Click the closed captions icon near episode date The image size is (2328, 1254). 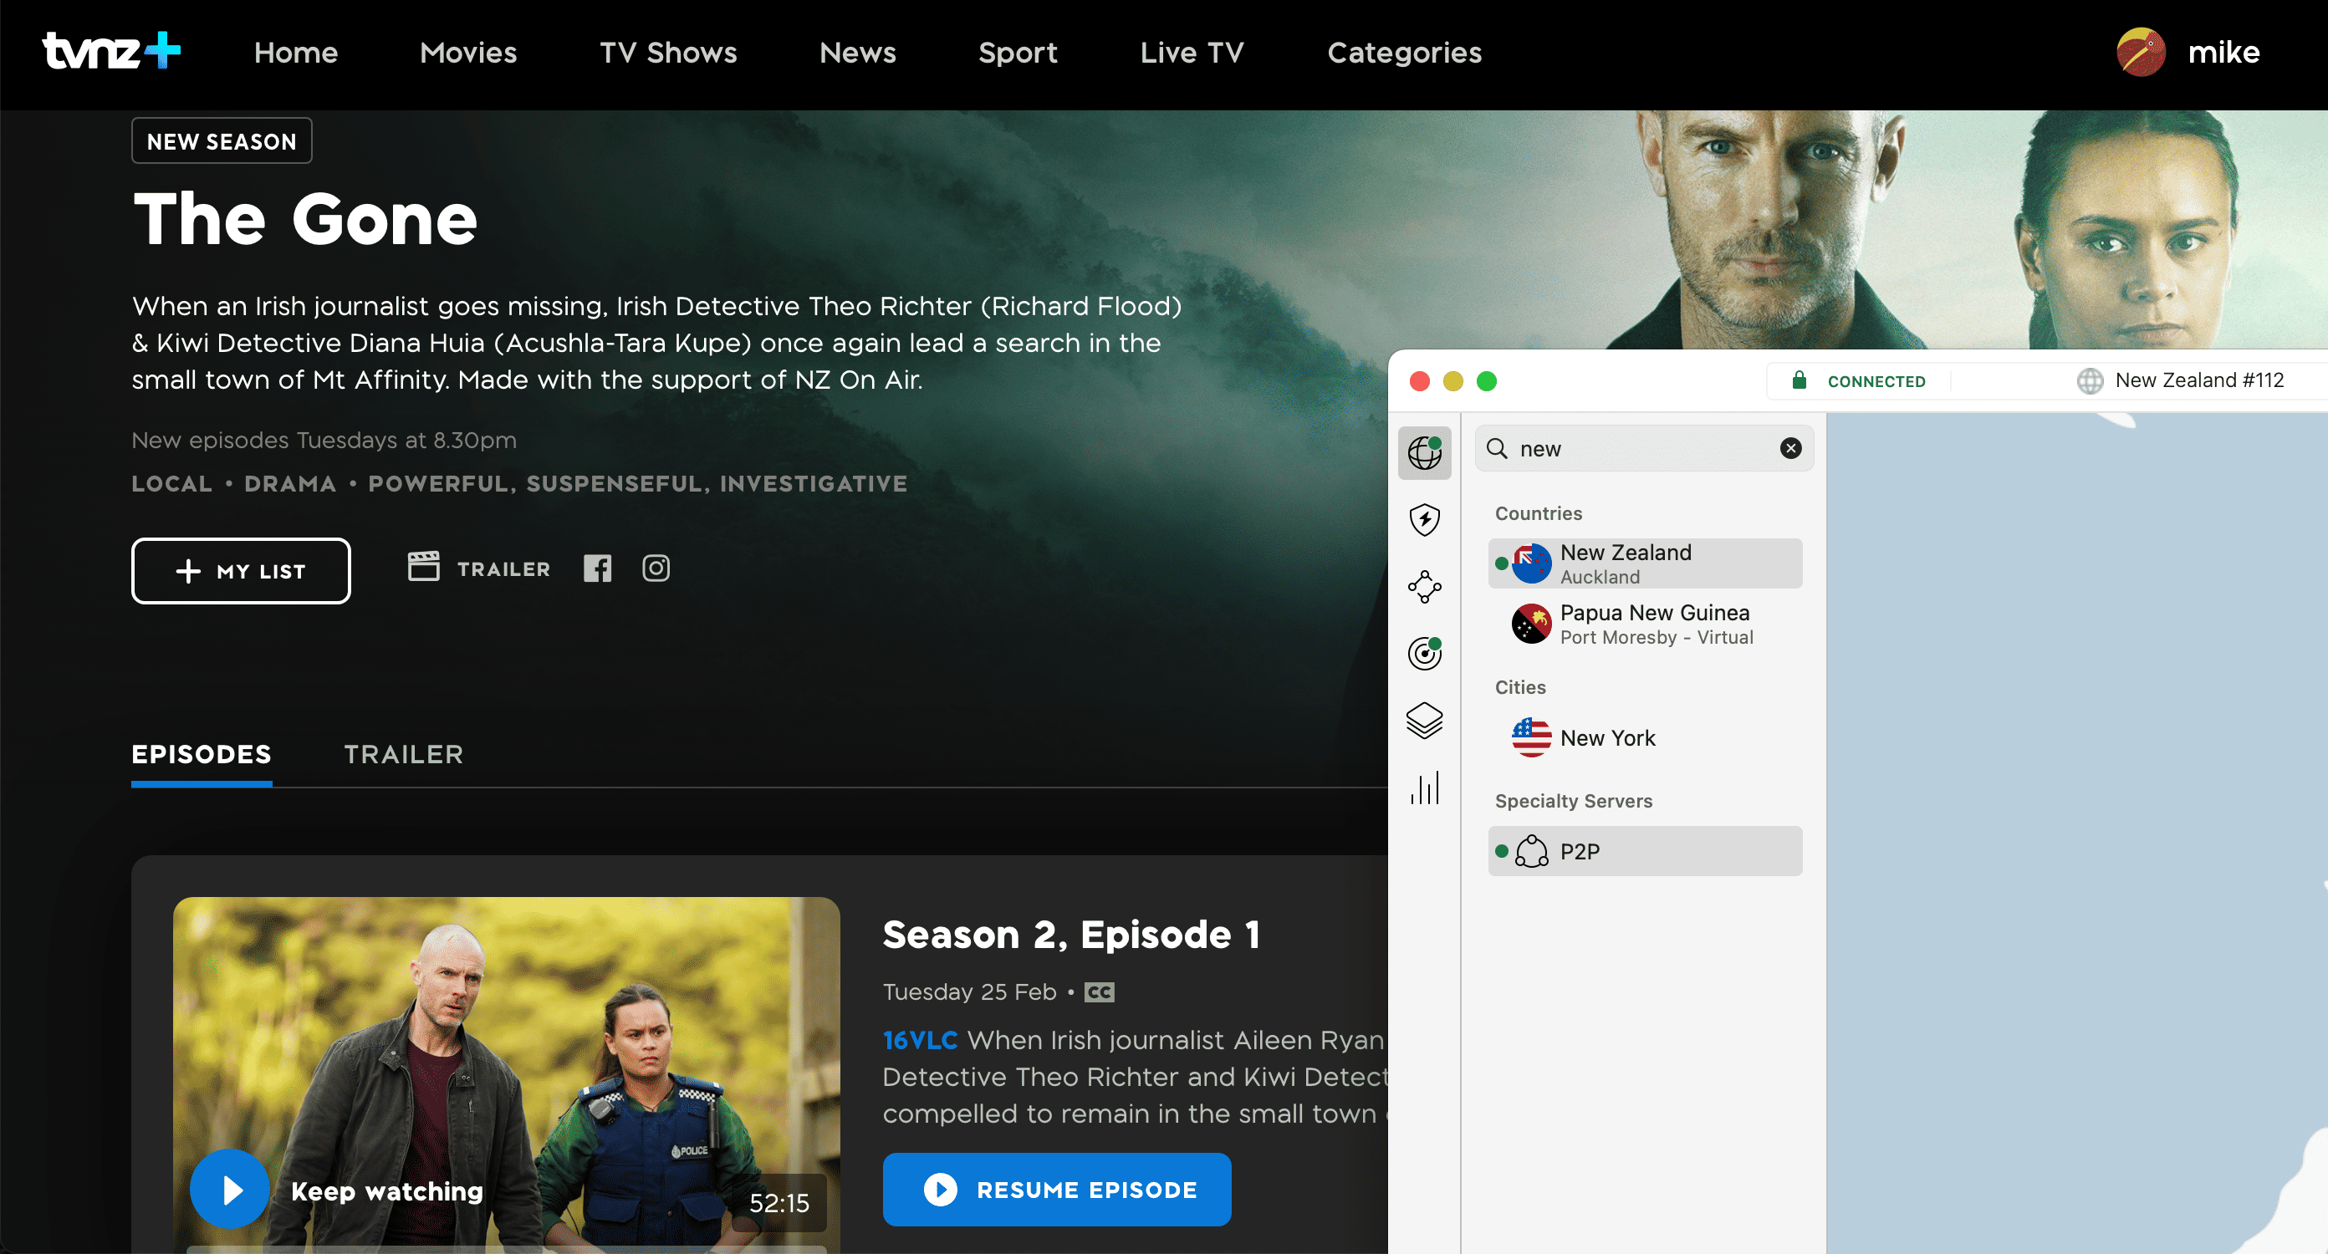pos(1098,991)
